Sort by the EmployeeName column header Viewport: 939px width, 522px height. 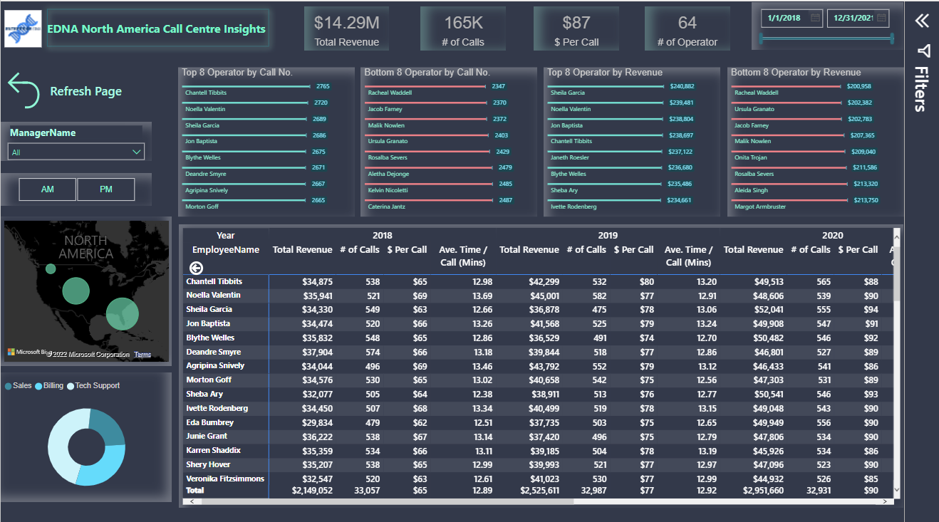(x=225, y=249)
